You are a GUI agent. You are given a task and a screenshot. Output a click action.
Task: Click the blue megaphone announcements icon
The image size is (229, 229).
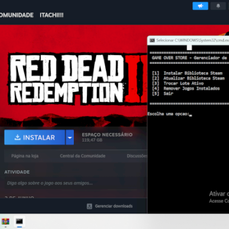pyautogui.click(x=200, y=6)
